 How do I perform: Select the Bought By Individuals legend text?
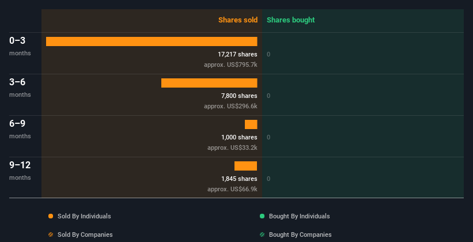299,216
